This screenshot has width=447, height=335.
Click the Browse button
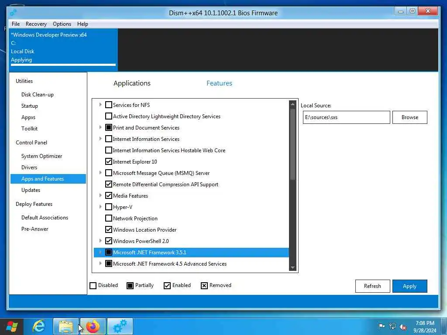coord(409,117)
